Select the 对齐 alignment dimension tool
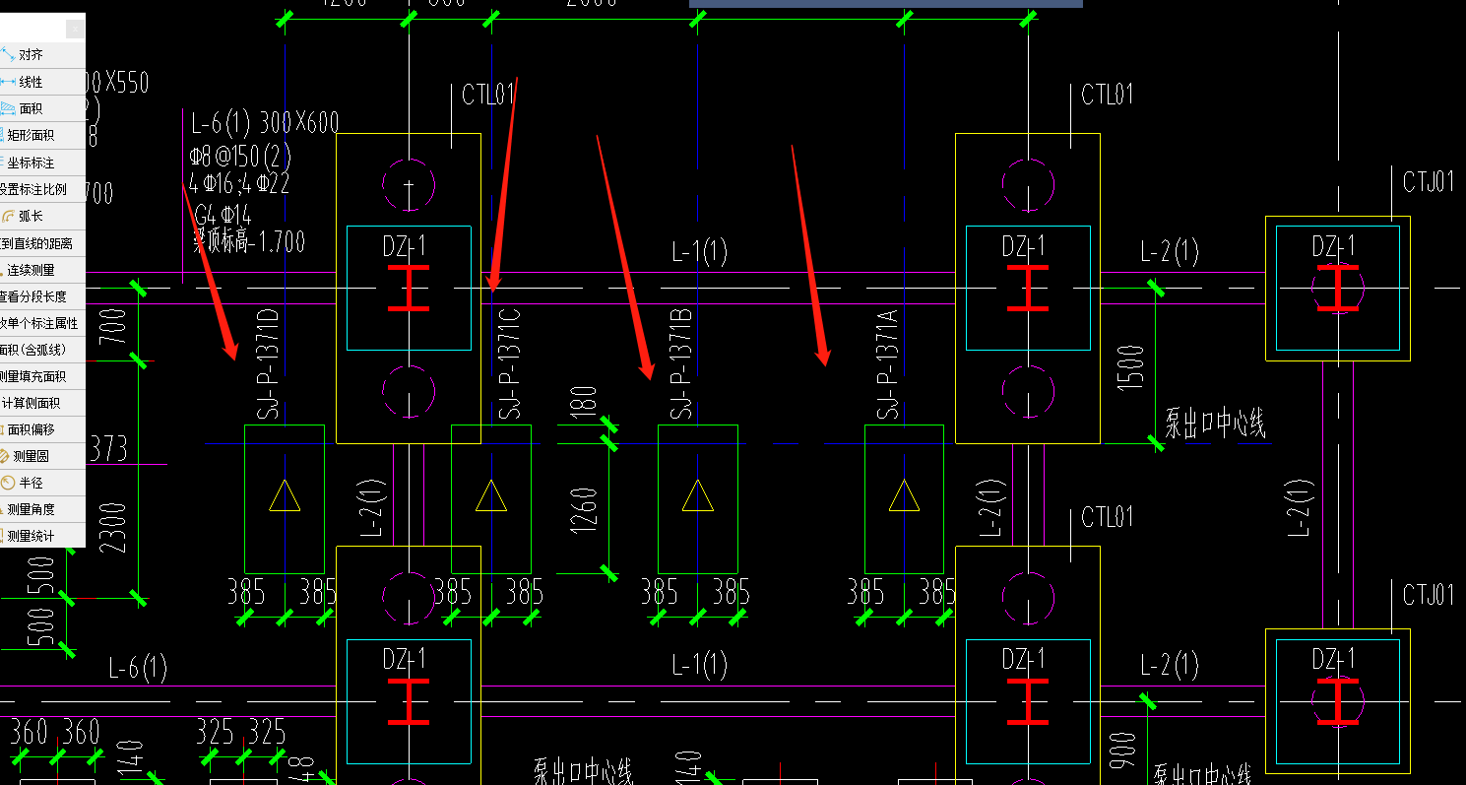 [31, 55]
